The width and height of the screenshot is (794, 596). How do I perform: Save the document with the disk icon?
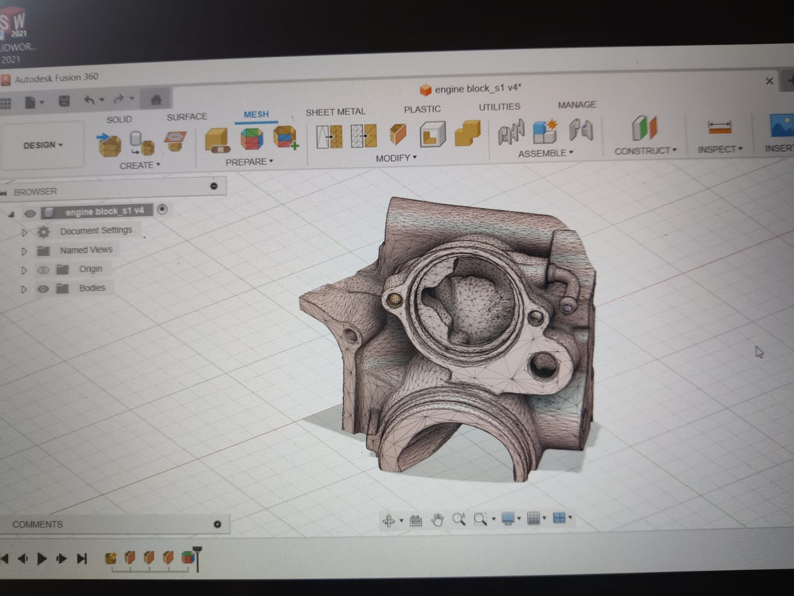pos(64,101)
